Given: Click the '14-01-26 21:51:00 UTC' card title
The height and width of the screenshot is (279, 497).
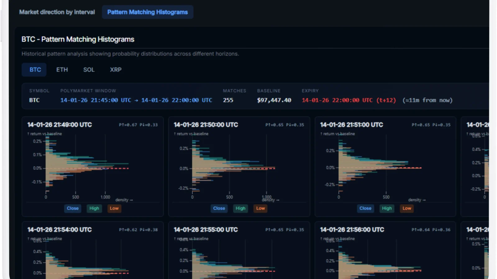Looking at the screenshot, I should (x=352, y=125).
